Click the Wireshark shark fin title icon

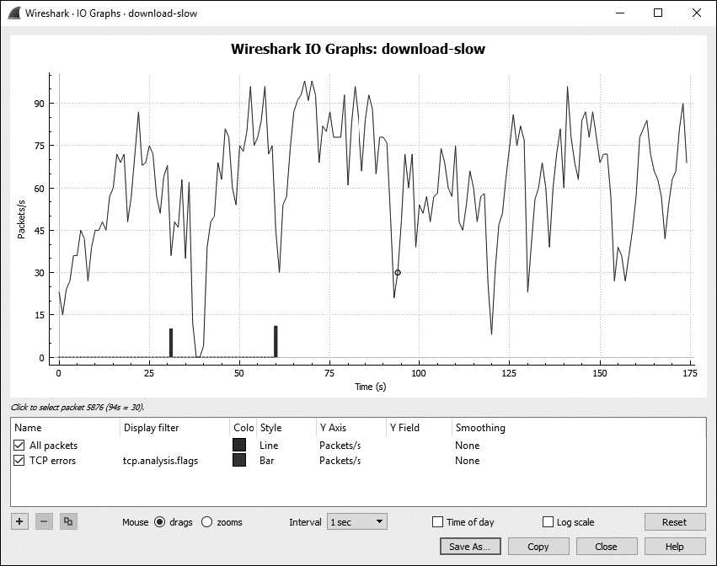pos(14,13)
